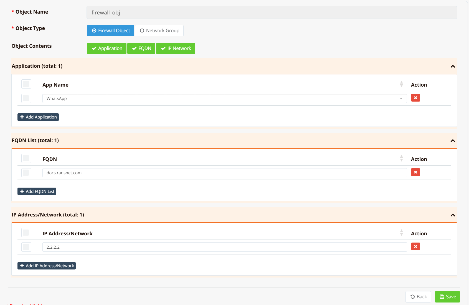Click the Object Name input field
Image resolution: width=469 pixels, height=305 pixels.
point(272,12)
